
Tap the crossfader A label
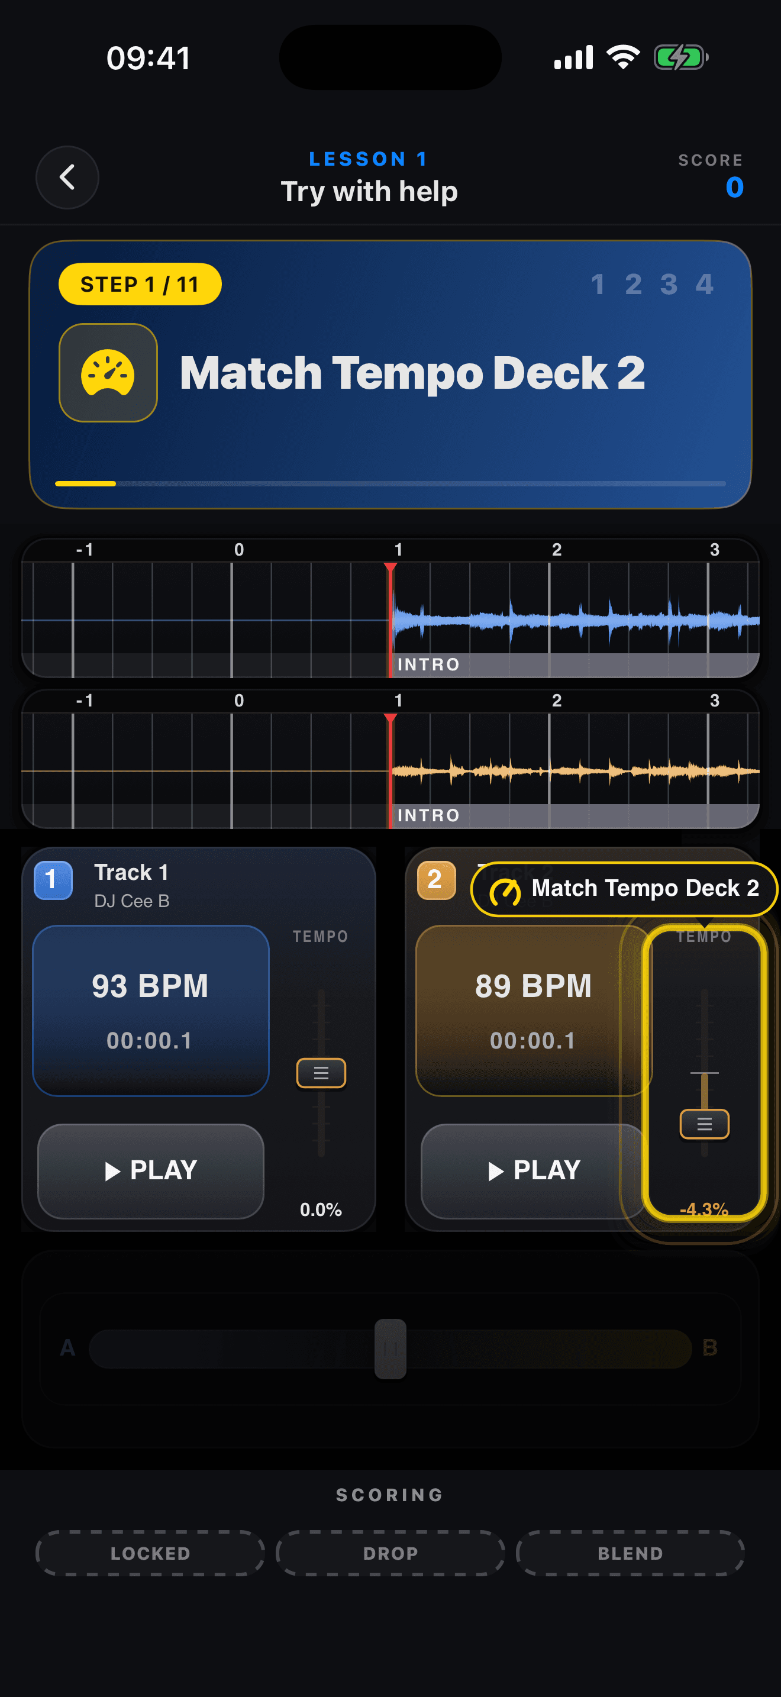(x=68, y=1348)
